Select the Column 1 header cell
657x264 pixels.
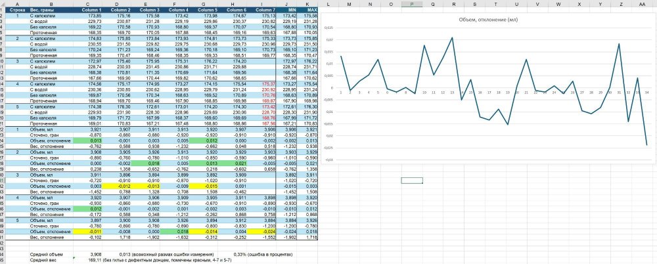[x=92, y=10]
